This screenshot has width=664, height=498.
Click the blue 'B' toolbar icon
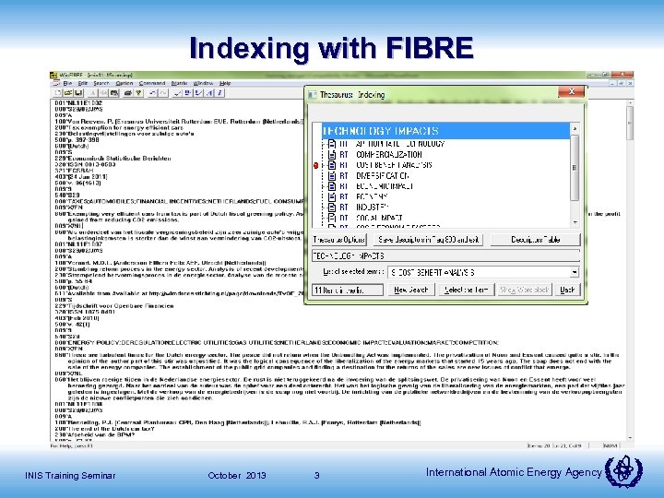(188, 93)
